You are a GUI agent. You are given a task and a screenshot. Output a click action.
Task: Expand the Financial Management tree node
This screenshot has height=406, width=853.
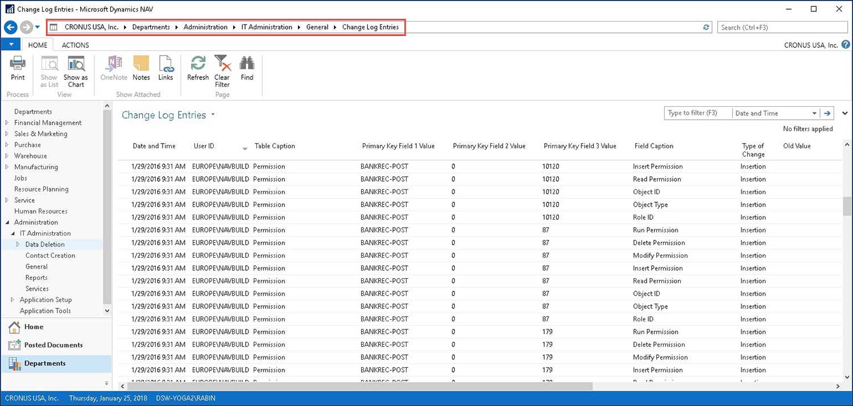6,123
